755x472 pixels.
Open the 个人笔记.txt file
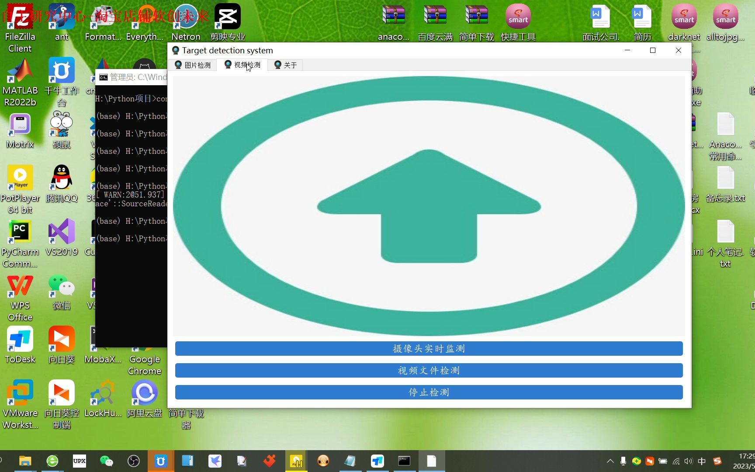[x=725, y=244]
